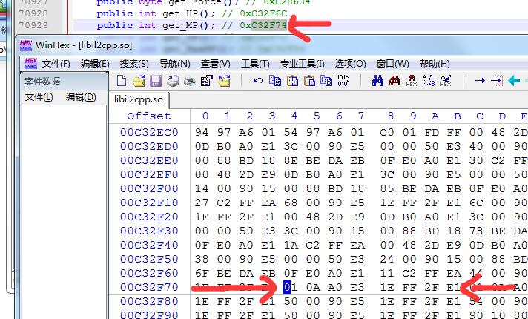This screenshot has height=319, width=528.
Task: Click the 案件数据 panel title
Action: [42, 81]
